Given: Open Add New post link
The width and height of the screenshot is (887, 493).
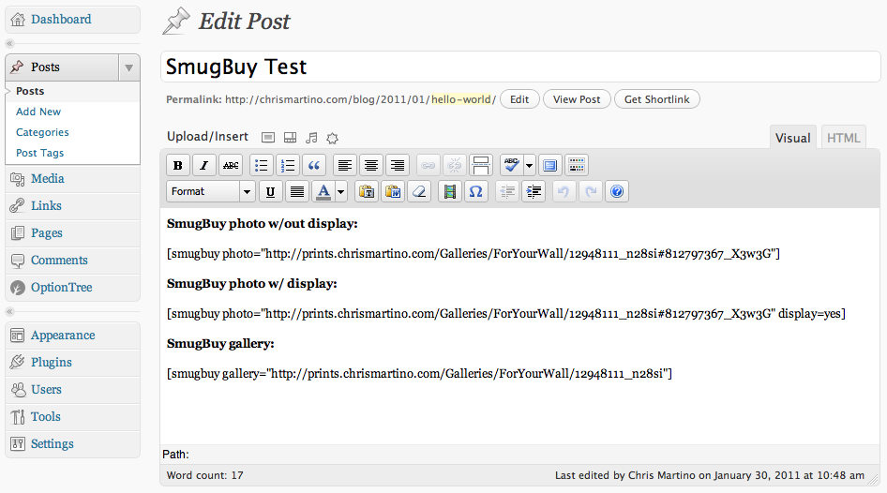Looking at the screenshot, I should (x=38, y=112).
